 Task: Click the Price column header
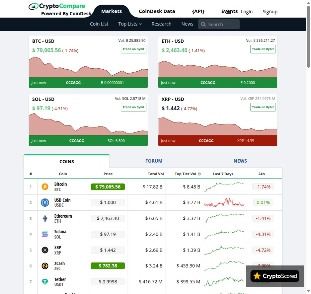tap(108, 174)
